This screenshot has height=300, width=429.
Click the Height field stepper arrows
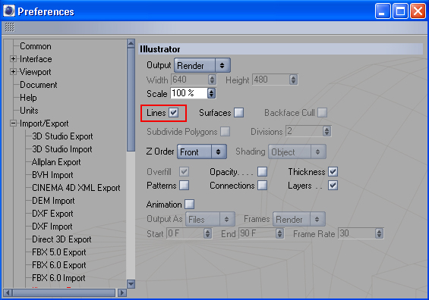click(x=294, y=80)
